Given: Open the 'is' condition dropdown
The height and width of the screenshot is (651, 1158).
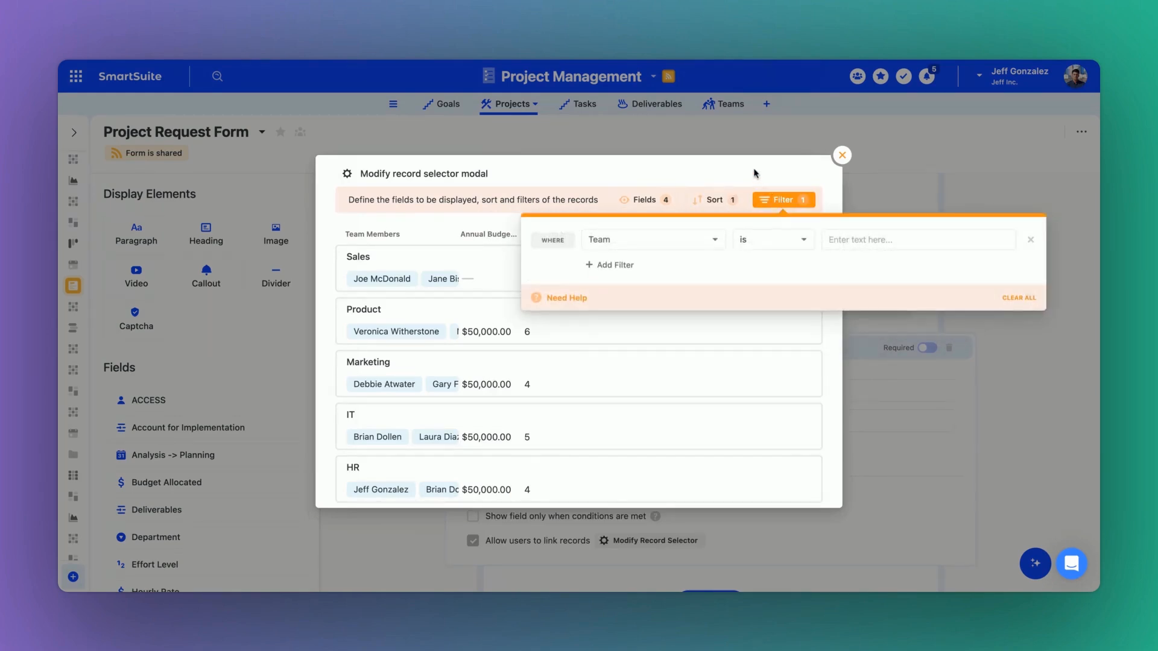Looking at the screenshot, I should [x=773, y=240].
